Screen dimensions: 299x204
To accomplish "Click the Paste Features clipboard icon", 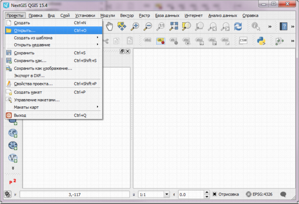I will [130, 40].
